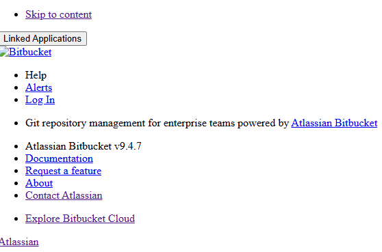Click the Contact Atlassian link
The width and height of the screenshot is (382, 252).
pyautogui.click(x=64, y=195)
